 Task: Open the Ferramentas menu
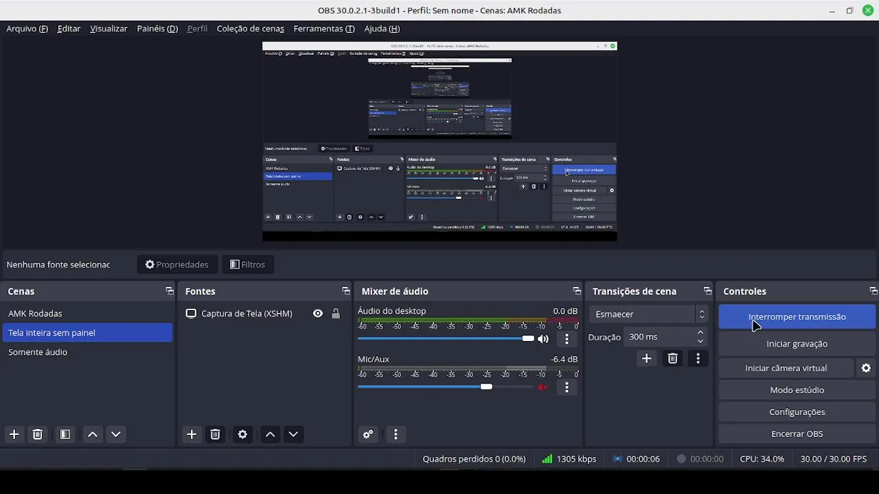tap(324, 29)
